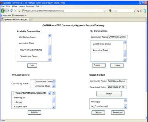Viewport: 148px width, 122px height.
Task: Focus the Google search field
Action: [x=123, y=11]
